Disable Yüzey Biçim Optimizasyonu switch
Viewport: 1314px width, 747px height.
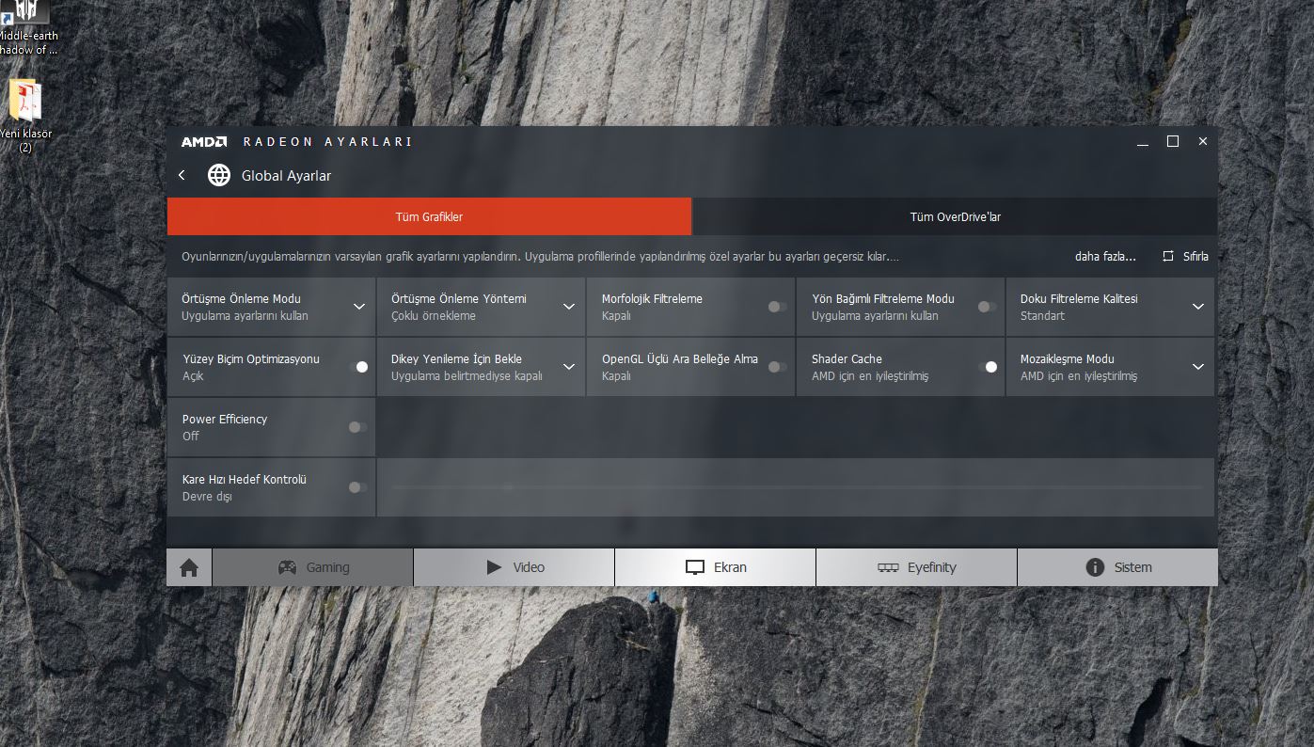tap(358, 367)
